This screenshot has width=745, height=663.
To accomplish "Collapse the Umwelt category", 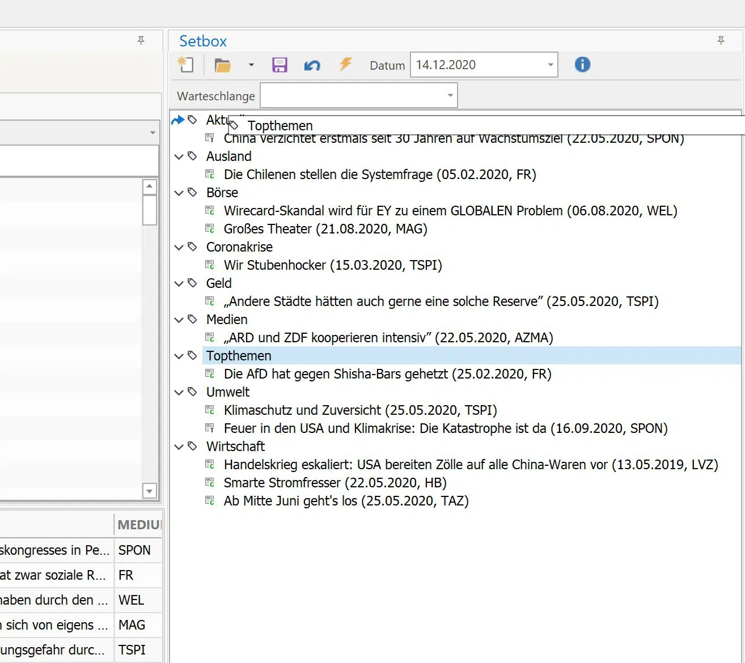I will pyautogui.click(x=179, y=392).
